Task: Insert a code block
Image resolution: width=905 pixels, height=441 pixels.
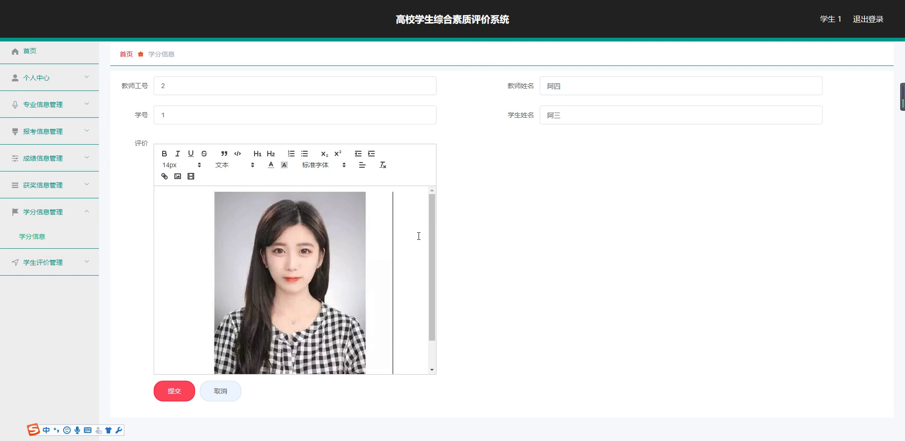Action: 238,154
